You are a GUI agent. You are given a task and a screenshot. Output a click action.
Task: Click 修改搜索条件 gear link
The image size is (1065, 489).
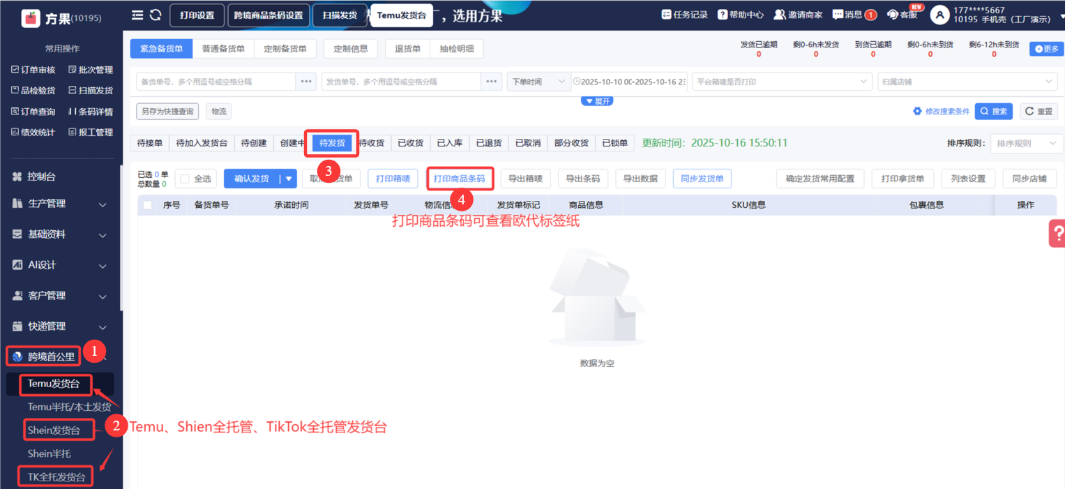click(942, 112)
